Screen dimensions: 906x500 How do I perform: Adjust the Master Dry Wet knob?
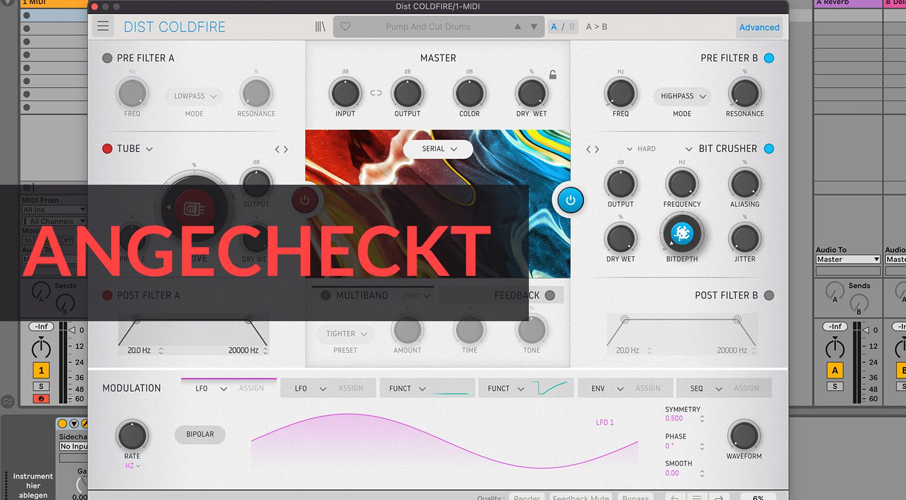pyautogui.click(x=531, y=93)
